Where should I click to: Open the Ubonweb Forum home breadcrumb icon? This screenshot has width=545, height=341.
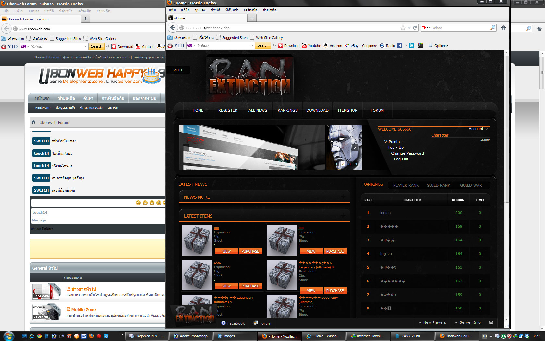click(33, 122)
